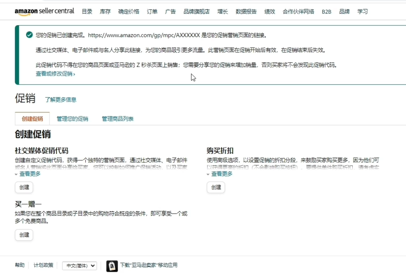Click the 帮助 footer link

tap(20, 265)
